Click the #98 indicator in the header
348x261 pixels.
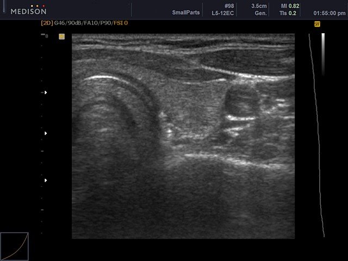pos(229,5)
